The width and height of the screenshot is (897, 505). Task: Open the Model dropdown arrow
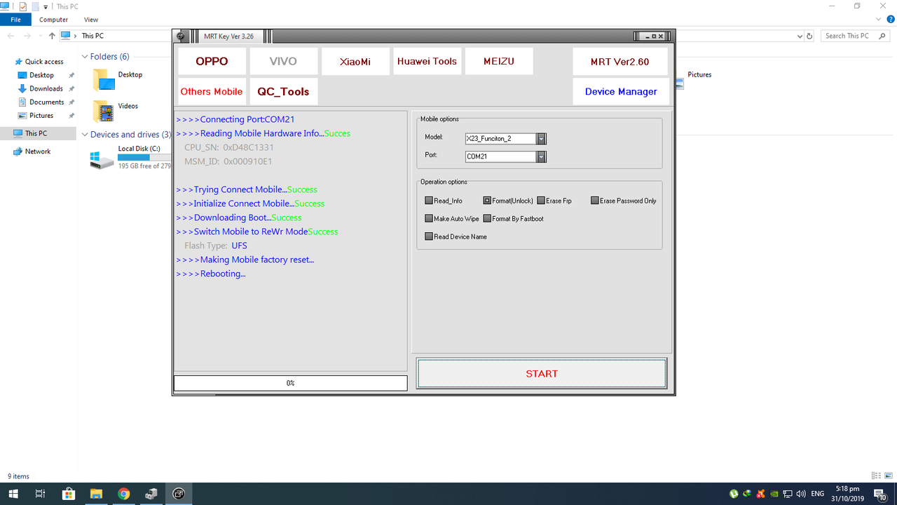pos(541,139)
